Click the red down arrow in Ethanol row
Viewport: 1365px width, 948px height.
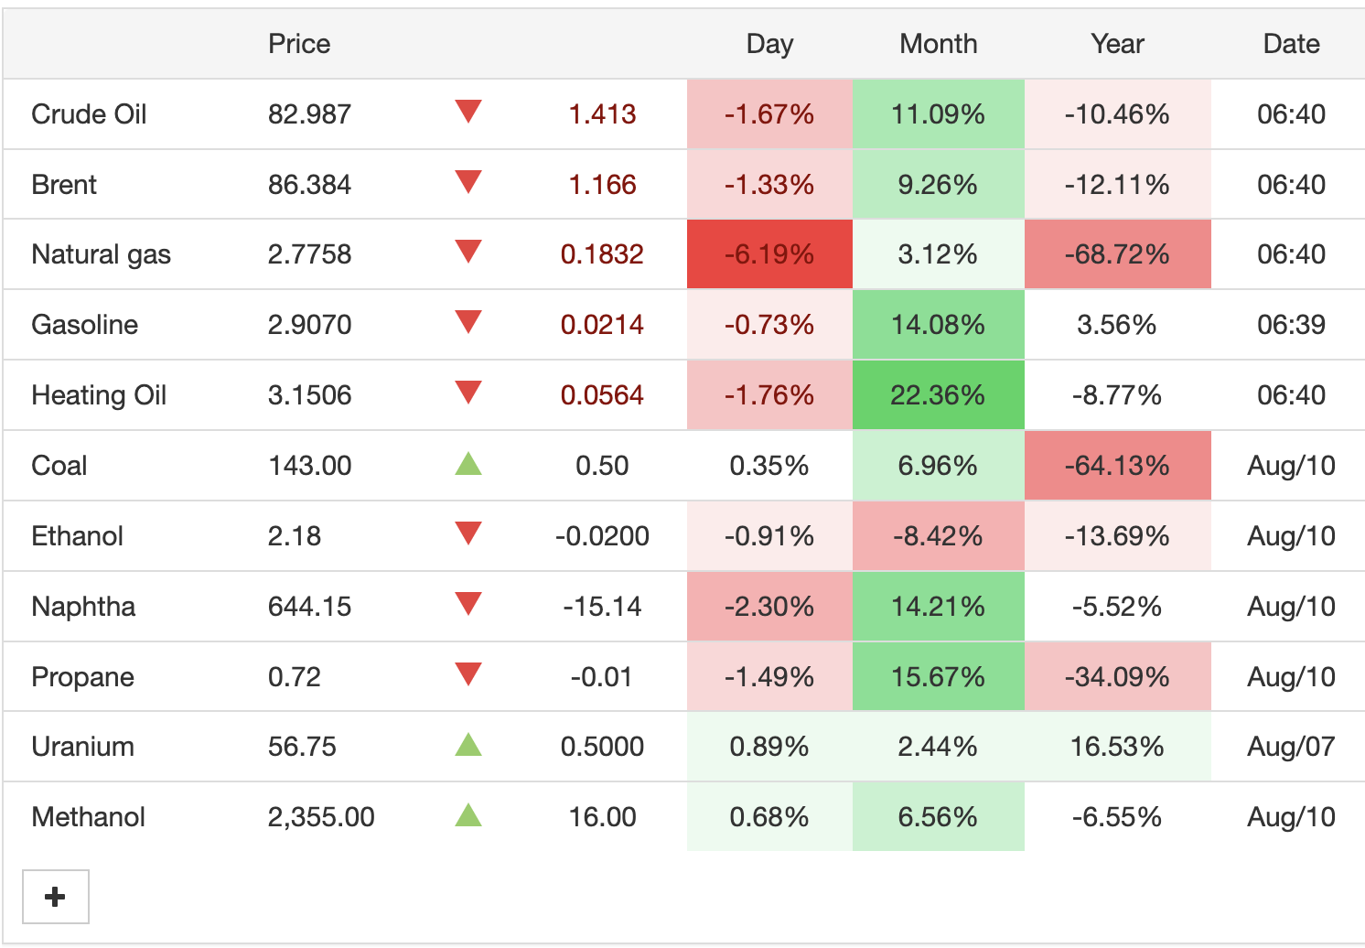tap(468, 533)
